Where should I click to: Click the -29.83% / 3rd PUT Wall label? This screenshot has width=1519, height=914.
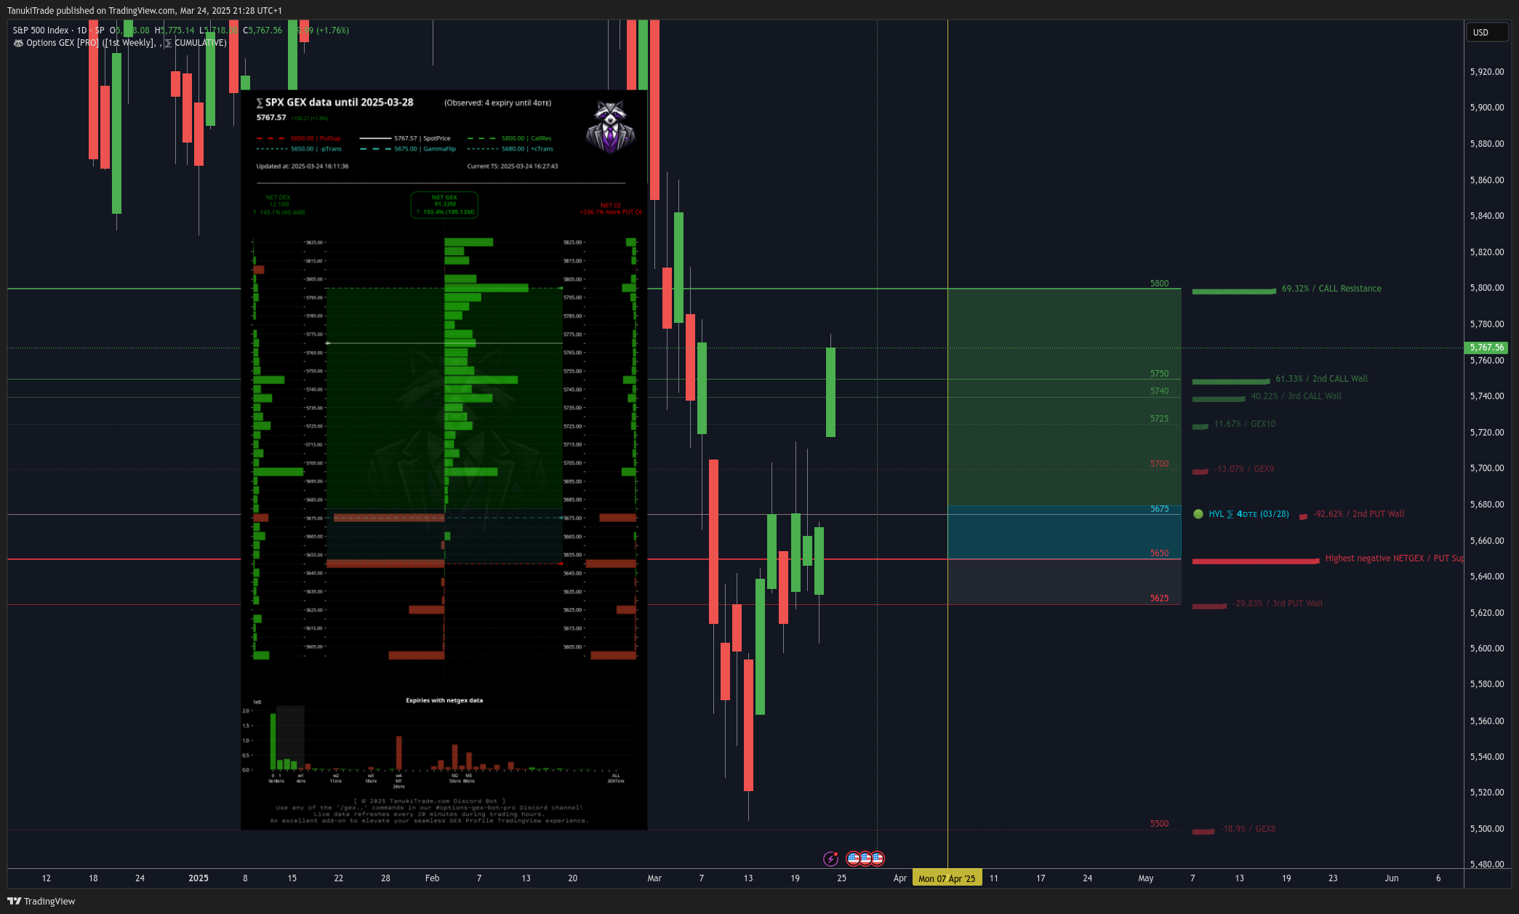coord(1278,604)
